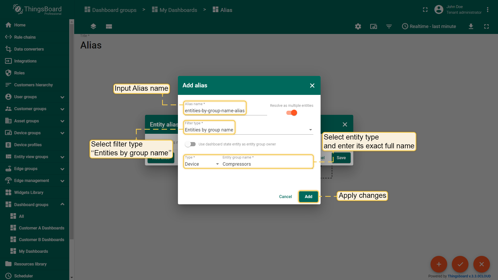The height and width of the screenshot is (280, 498).
Task: Enable dashboard state entity as group owner
Action: pos(190,144)
